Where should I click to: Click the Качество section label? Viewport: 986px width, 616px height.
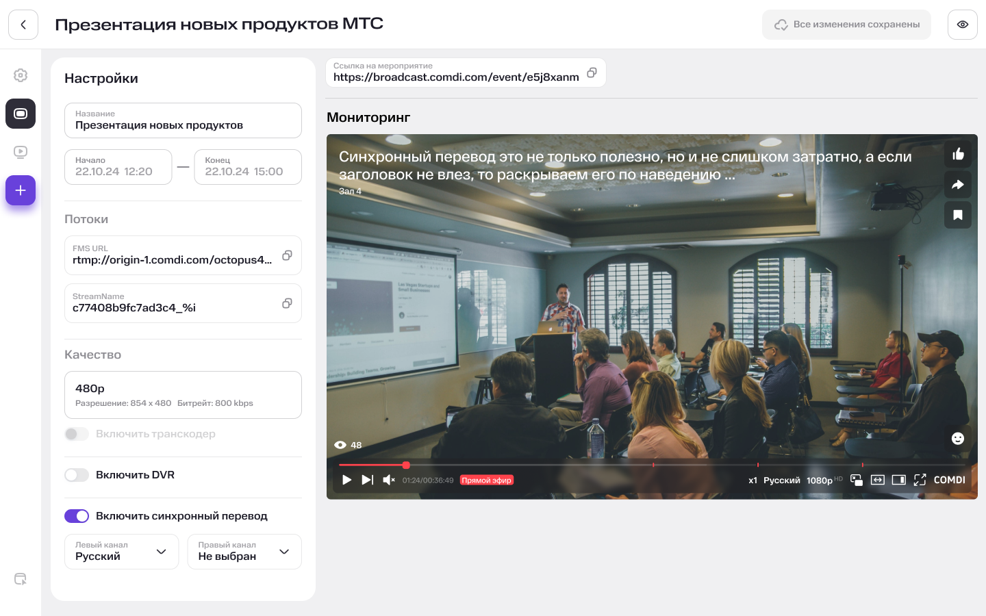click(92, 355)
